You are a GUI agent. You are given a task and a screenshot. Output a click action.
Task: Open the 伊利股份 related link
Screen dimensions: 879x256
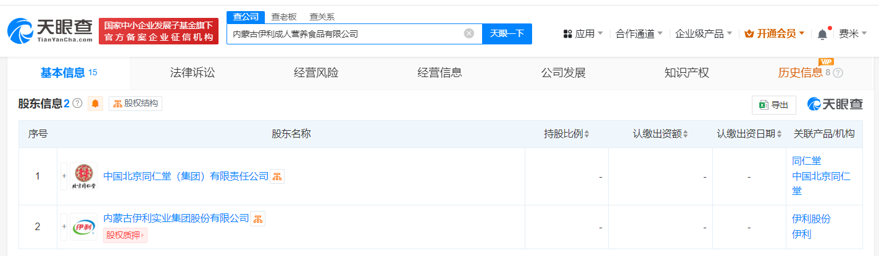[x=811, y=218]
